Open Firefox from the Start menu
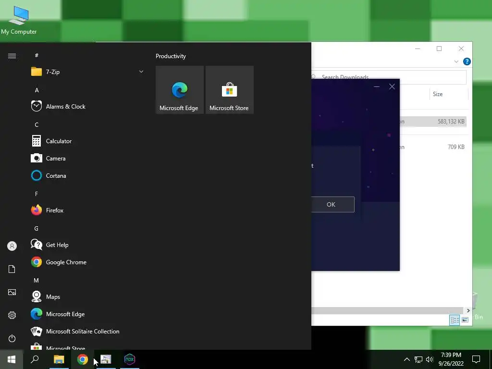Screen dimensions: 492x369 [x=87, y=210]
